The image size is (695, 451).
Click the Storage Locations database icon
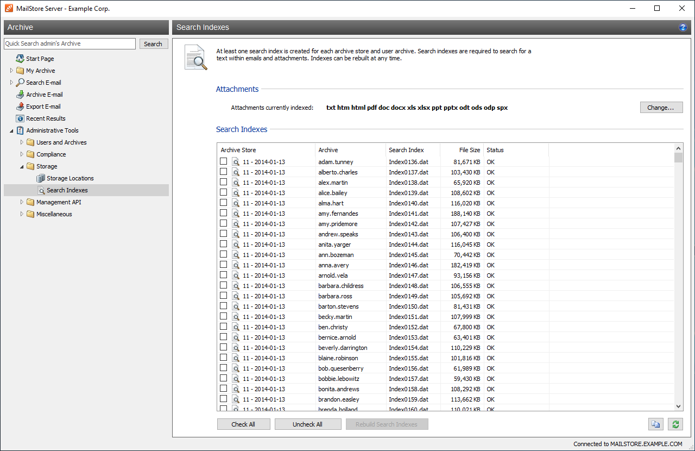click(41, 178)
